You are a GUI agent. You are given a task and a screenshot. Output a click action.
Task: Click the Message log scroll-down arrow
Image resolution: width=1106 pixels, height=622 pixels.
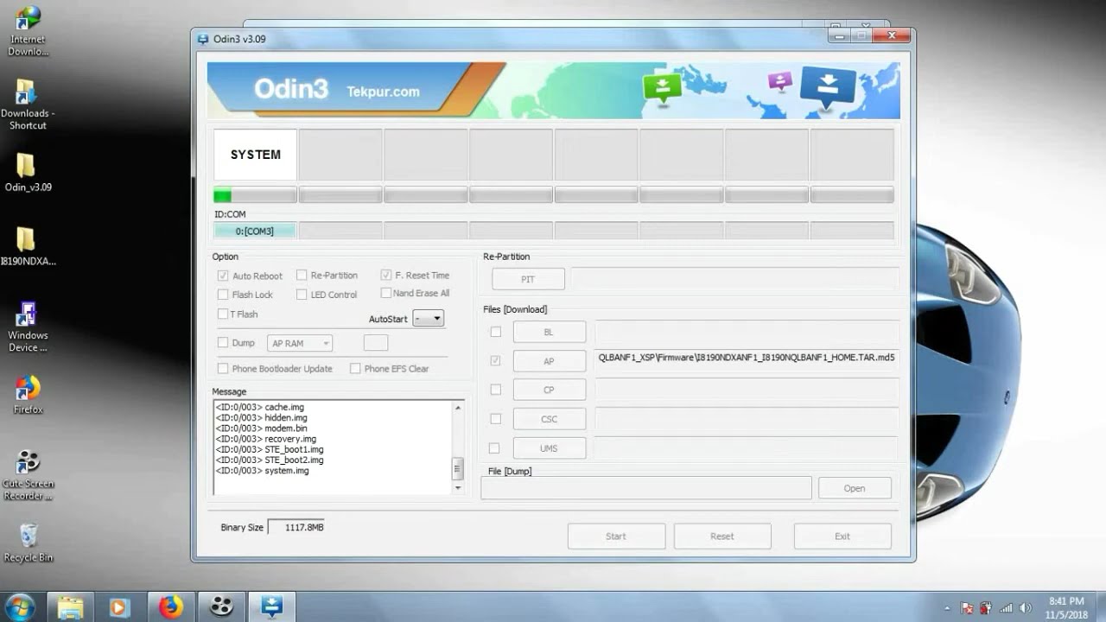tap(458, 488)
